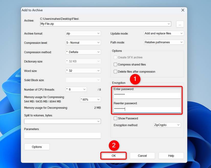Click the My-File.zip archive name field
Screen dimensions: 211x168
point(106,24)
